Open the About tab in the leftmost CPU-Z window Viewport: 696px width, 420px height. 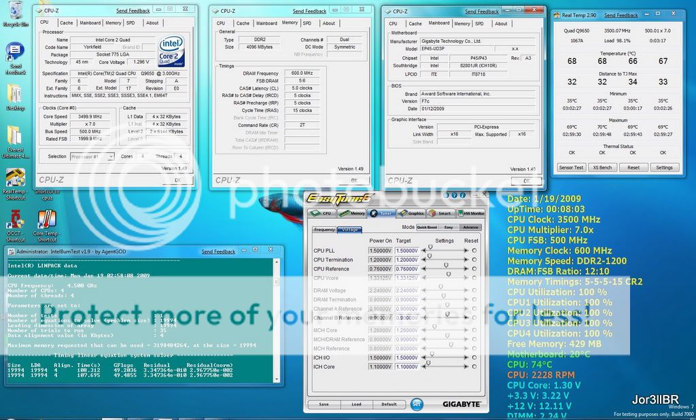pos(152,22)
